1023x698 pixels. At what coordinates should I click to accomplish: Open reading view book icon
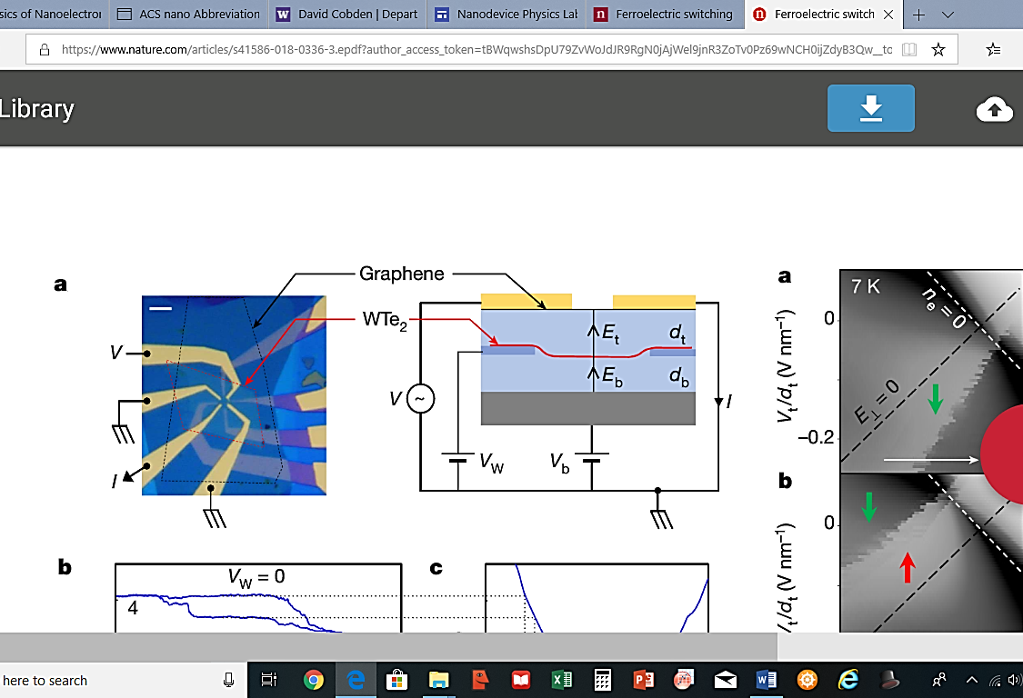(908, 50)
